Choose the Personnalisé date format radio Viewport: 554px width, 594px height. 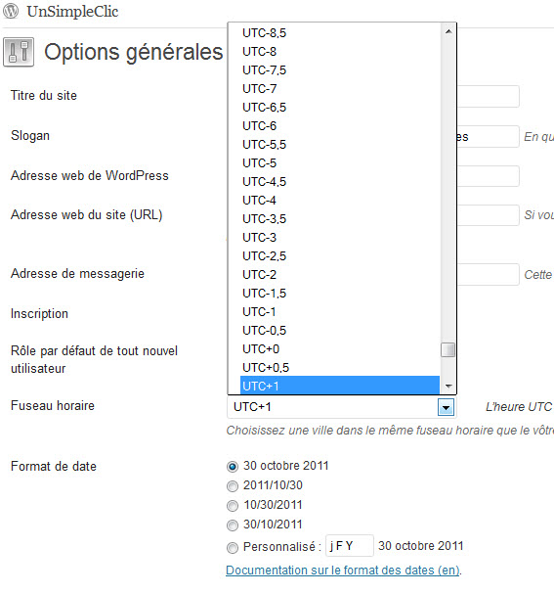pos(233,547)
